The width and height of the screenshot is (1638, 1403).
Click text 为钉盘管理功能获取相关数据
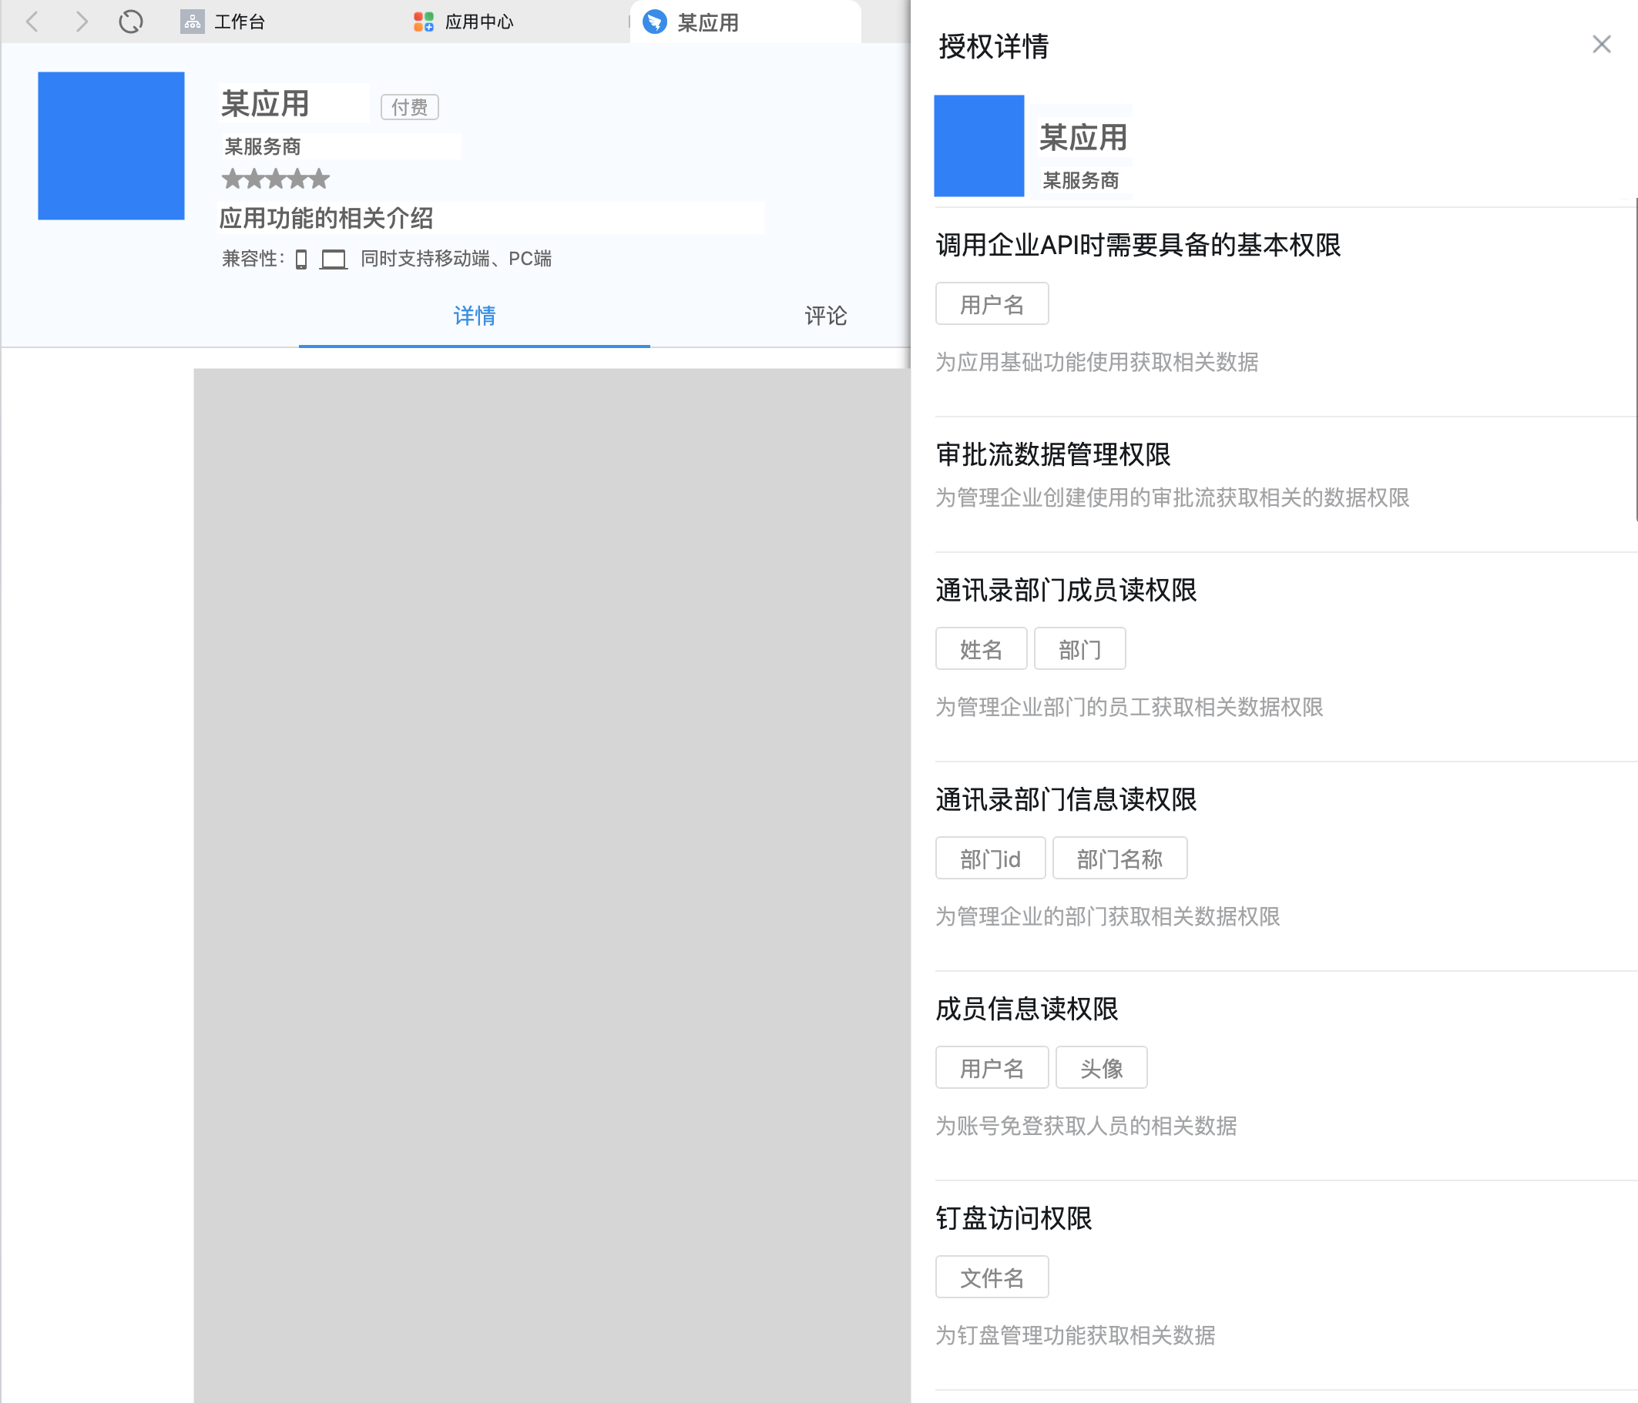click(1075, 1335)
